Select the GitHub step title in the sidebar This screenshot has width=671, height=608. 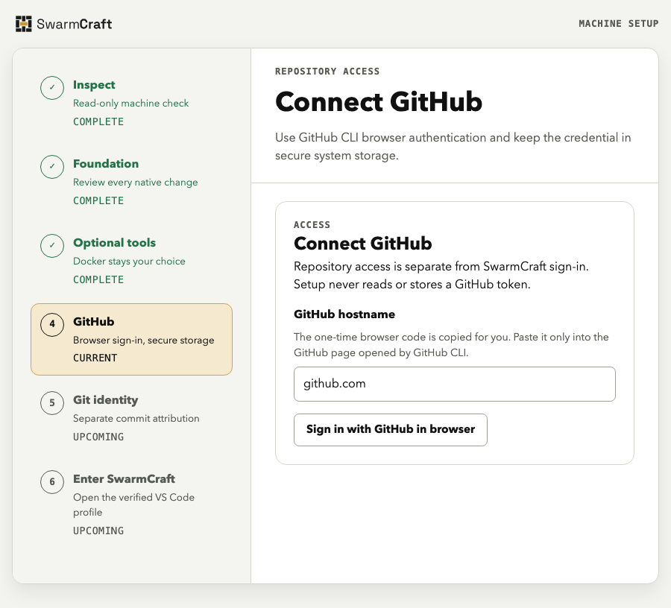coord(94,322)
